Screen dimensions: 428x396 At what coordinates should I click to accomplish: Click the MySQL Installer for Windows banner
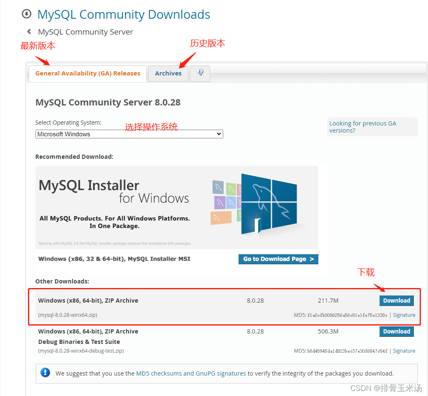coord(176,207)
